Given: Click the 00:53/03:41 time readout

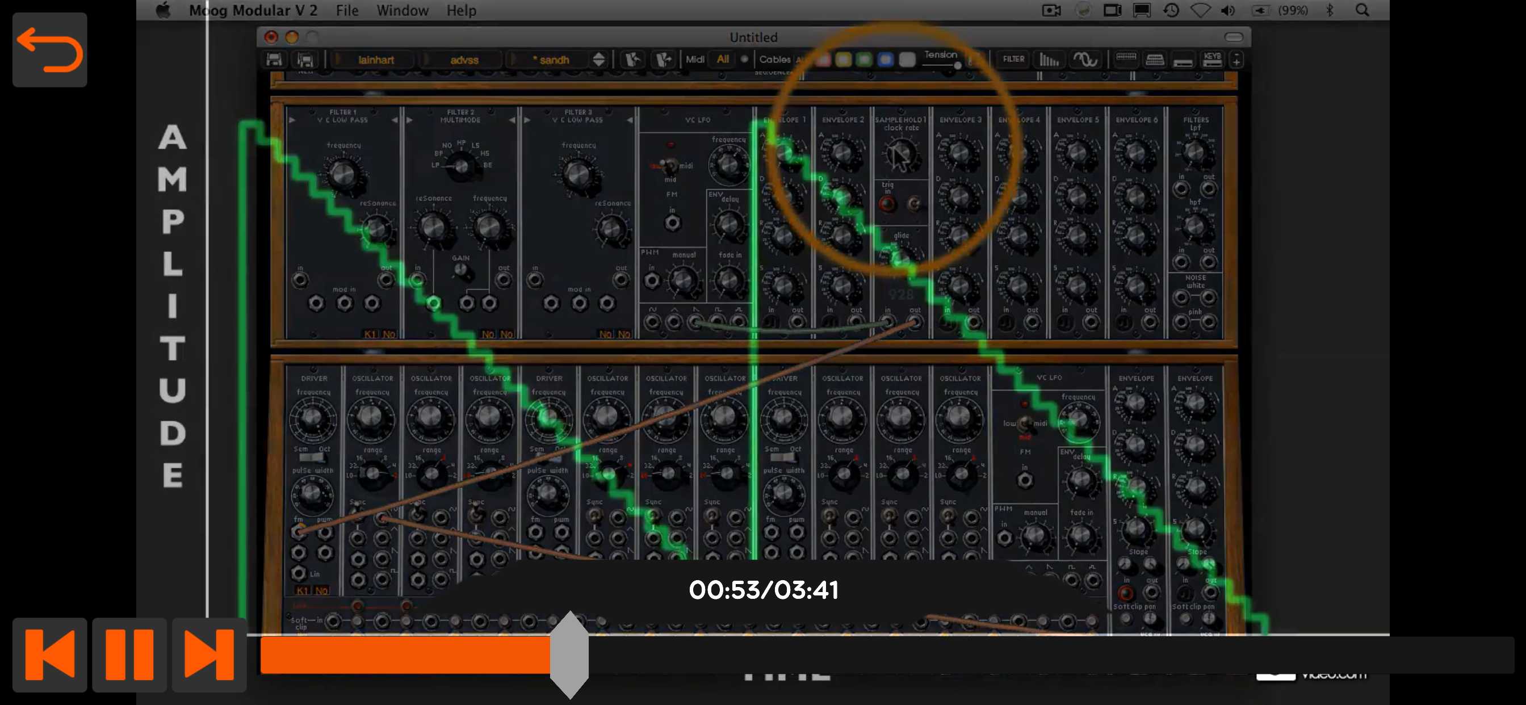Looking at the screenshot, I should 764,590.
